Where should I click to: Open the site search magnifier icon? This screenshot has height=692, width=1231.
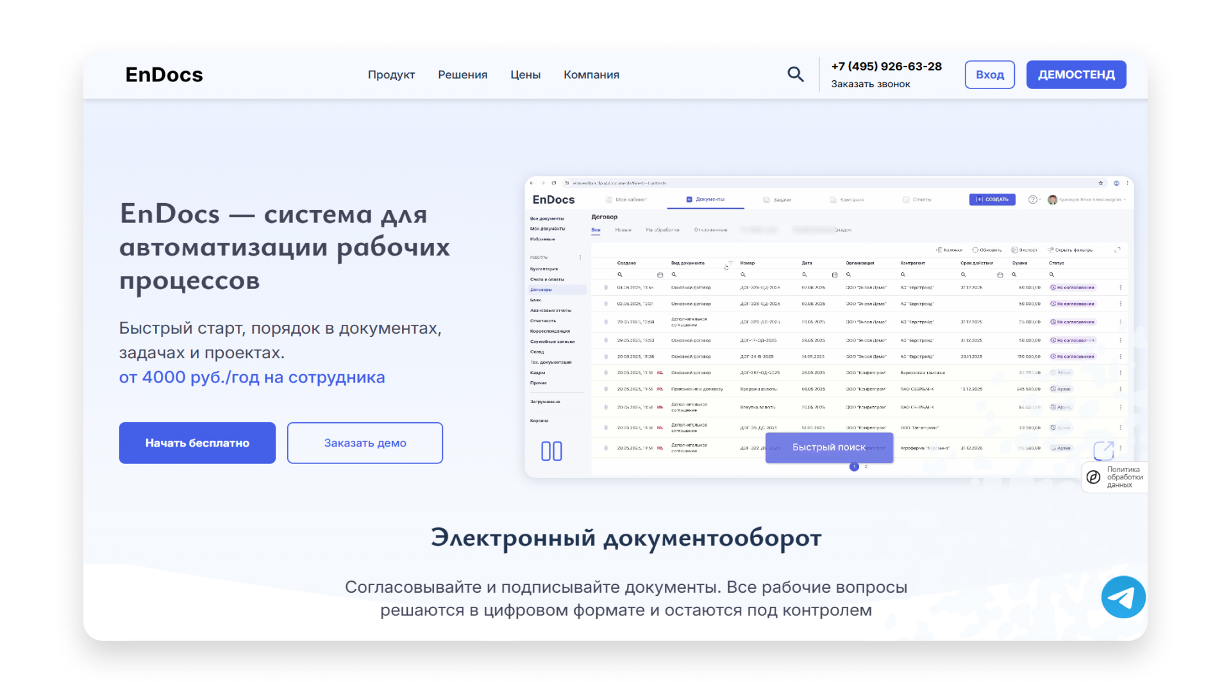pyautogui.click(x=796, y=74)
